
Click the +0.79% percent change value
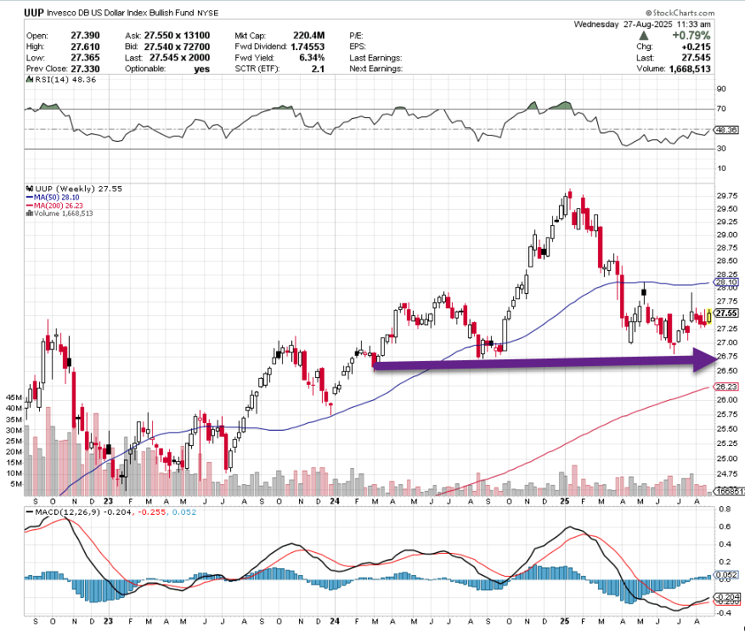pos(691,36)
